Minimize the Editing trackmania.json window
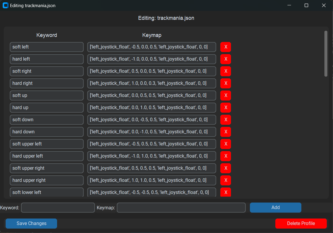Viewport: 333px width, 233px height. coord(289,5)
